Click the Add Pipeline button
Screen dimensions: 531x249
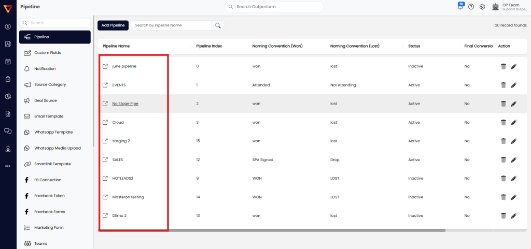113,25
